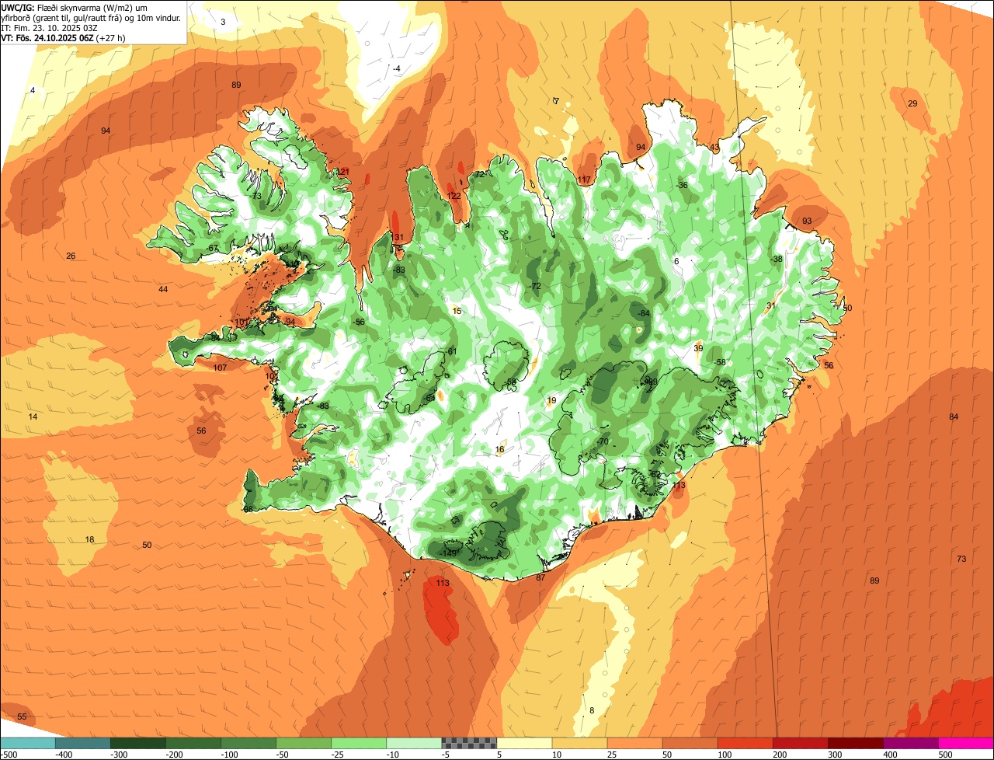Click the eastern value '-58'

coord(720,363)
